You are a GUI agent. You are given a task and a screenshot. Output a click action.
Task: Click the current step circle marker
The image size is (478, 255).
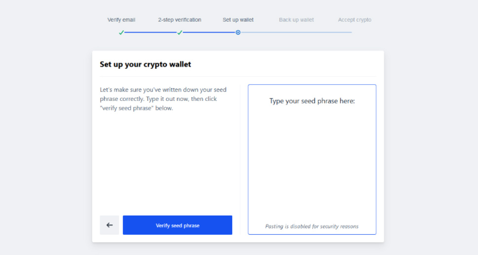point(238,32)
